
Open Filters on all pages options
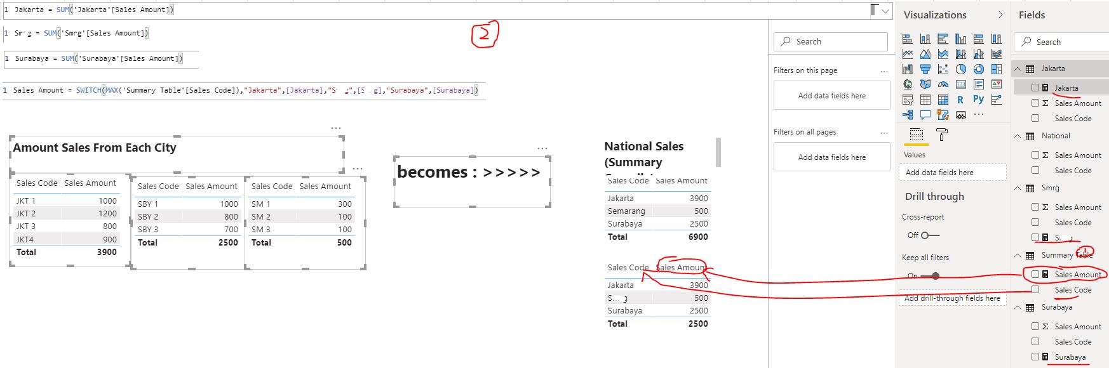(884, 132)
